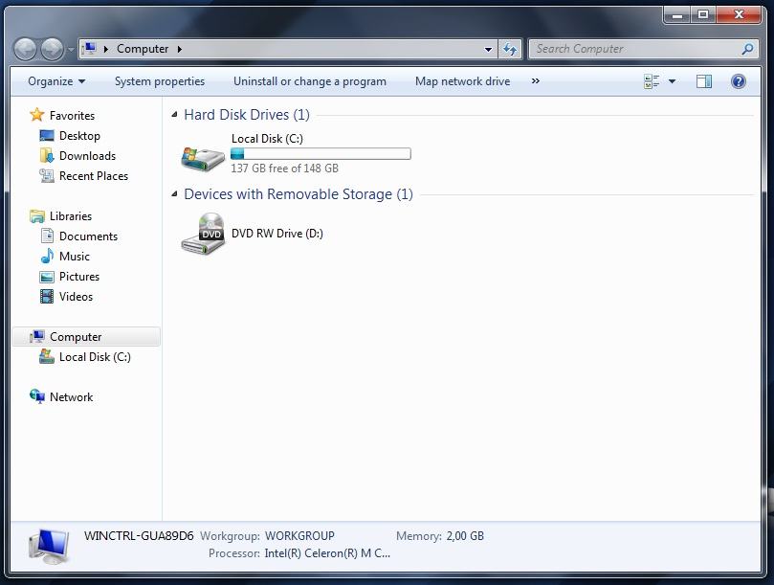Open Desktop in Favorites
The width and height of the screenshot is (774, 585).
pyautogui.click(x=79, y=136)
